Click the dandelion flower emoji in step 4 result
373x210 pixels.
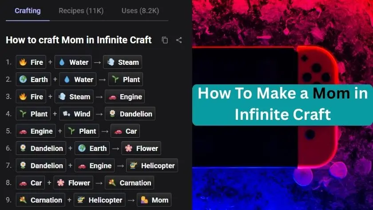coord(112,114)
